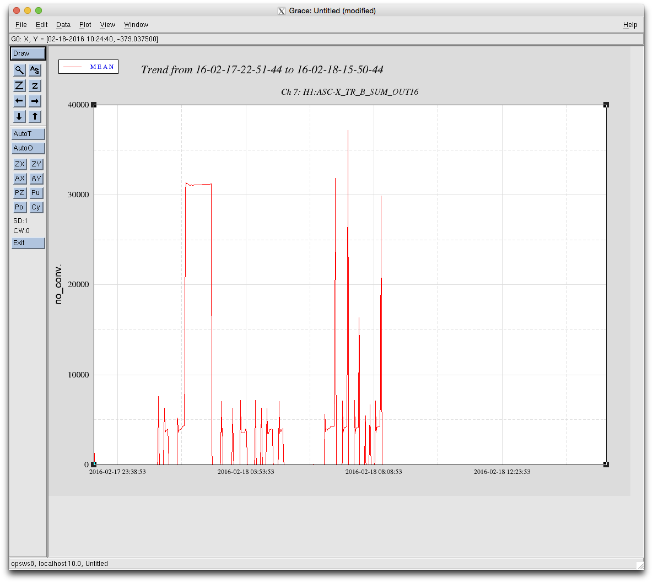Click the y-axis tick label 30000

[78, 195]
